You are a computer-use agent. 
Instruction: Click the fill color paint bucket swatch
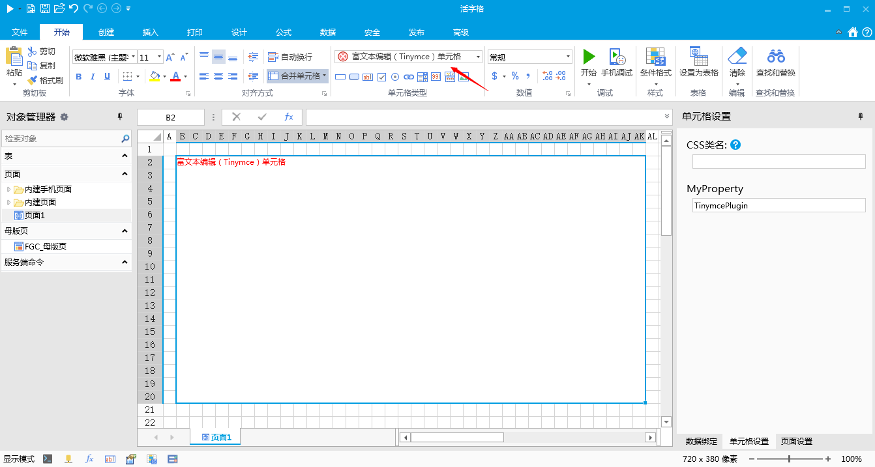tap(155, 76)
